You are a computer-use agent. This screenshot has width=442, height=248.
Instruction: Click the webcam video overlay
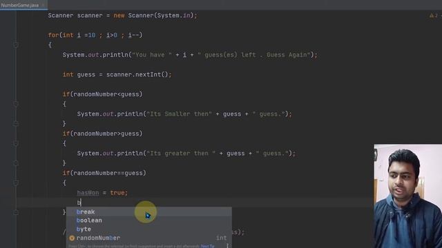(408, 196)
